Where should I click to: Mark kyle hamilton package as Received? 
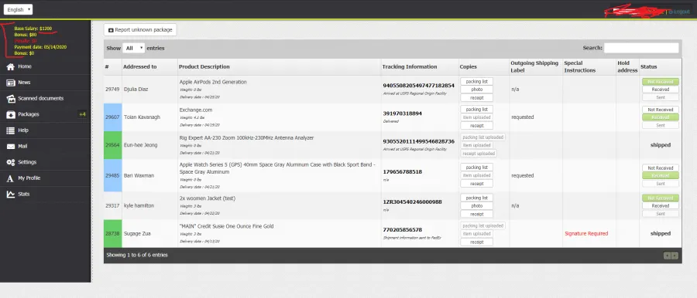pos(660,206)
